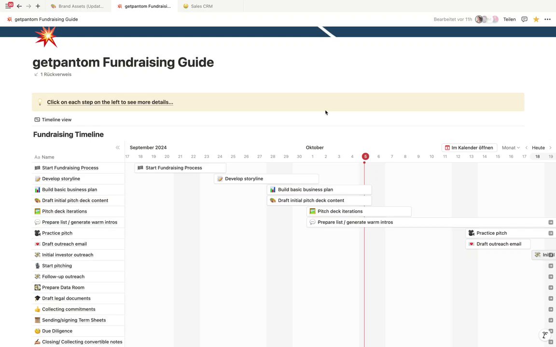Open the sidebar menu with notification badge
Screen dimensions: 556x347
9,6
